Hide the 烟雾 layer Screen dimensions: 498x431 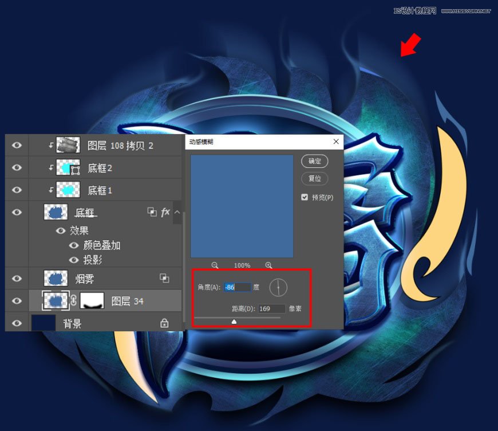pos(17,278)
